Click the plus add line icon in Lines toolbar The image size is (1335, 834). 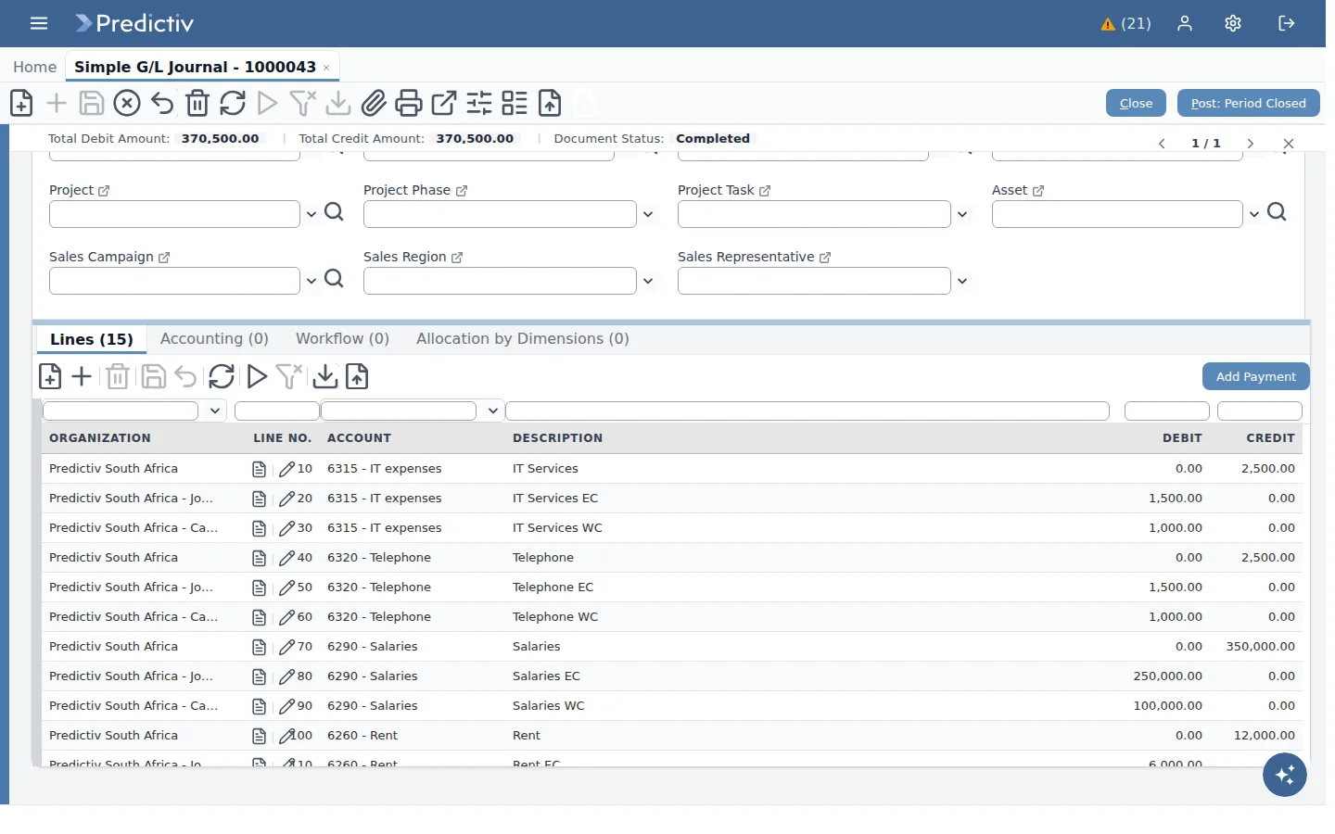[x=82, y=376]
